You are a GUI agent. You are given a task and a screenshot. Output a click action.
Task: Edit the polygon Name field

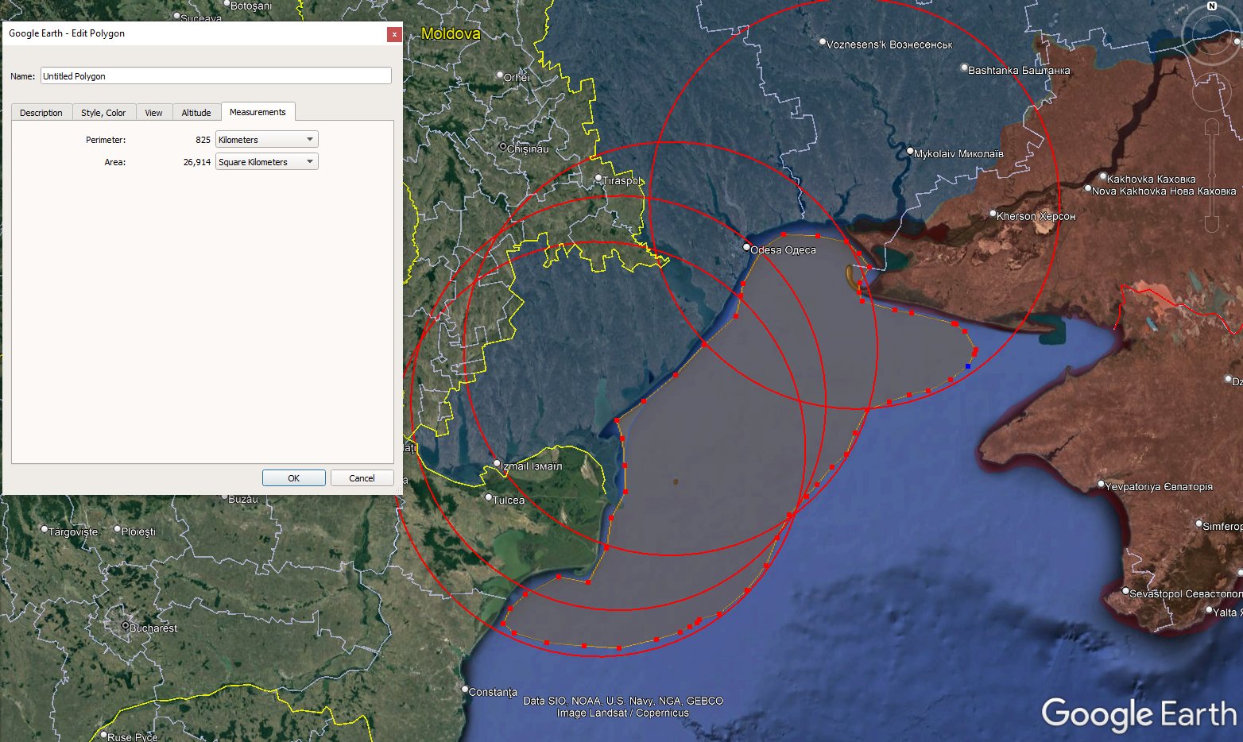[216, 76]
